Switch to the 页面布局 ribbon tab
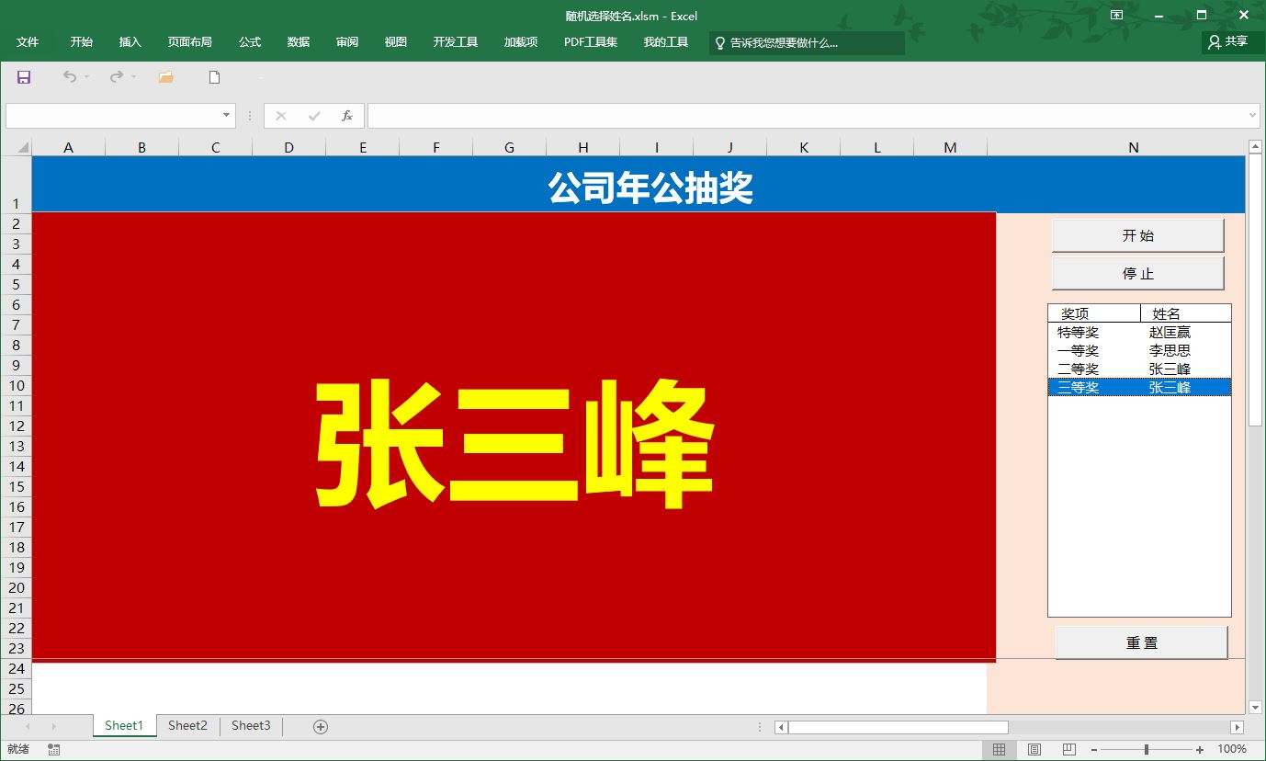 pos(190,42)
